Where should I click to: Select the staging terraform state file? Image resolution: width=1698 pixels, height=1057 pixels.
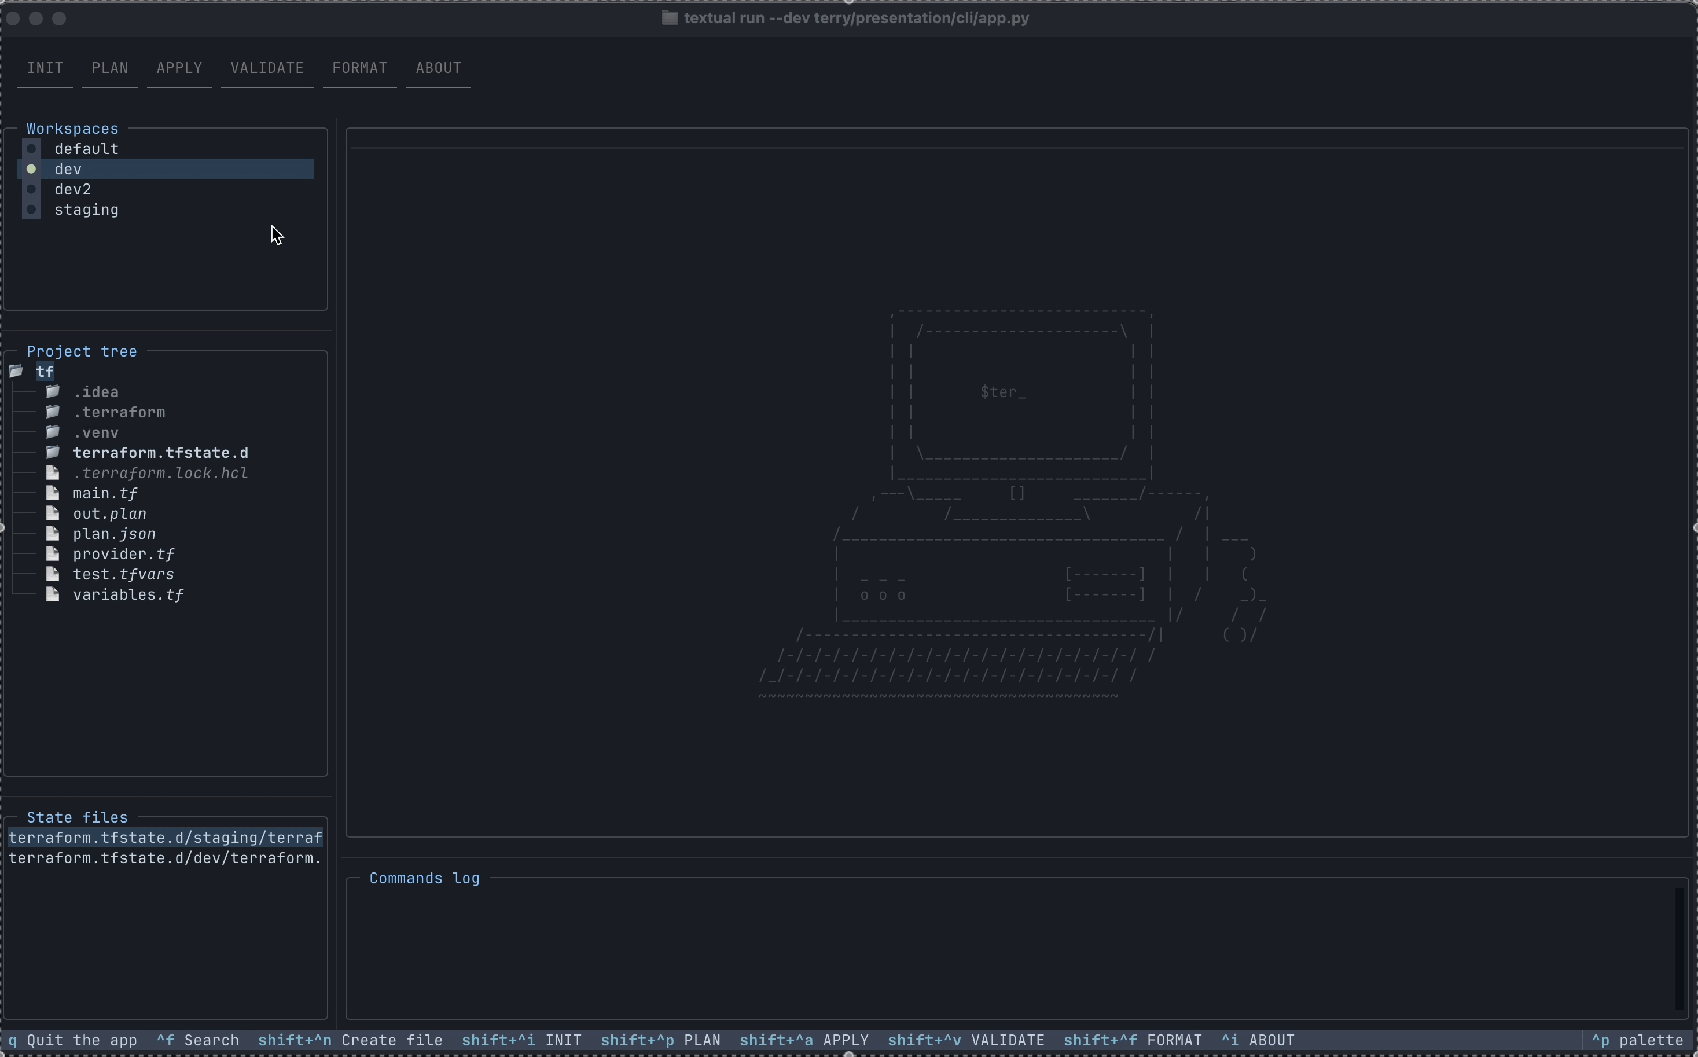click(166, 838)
